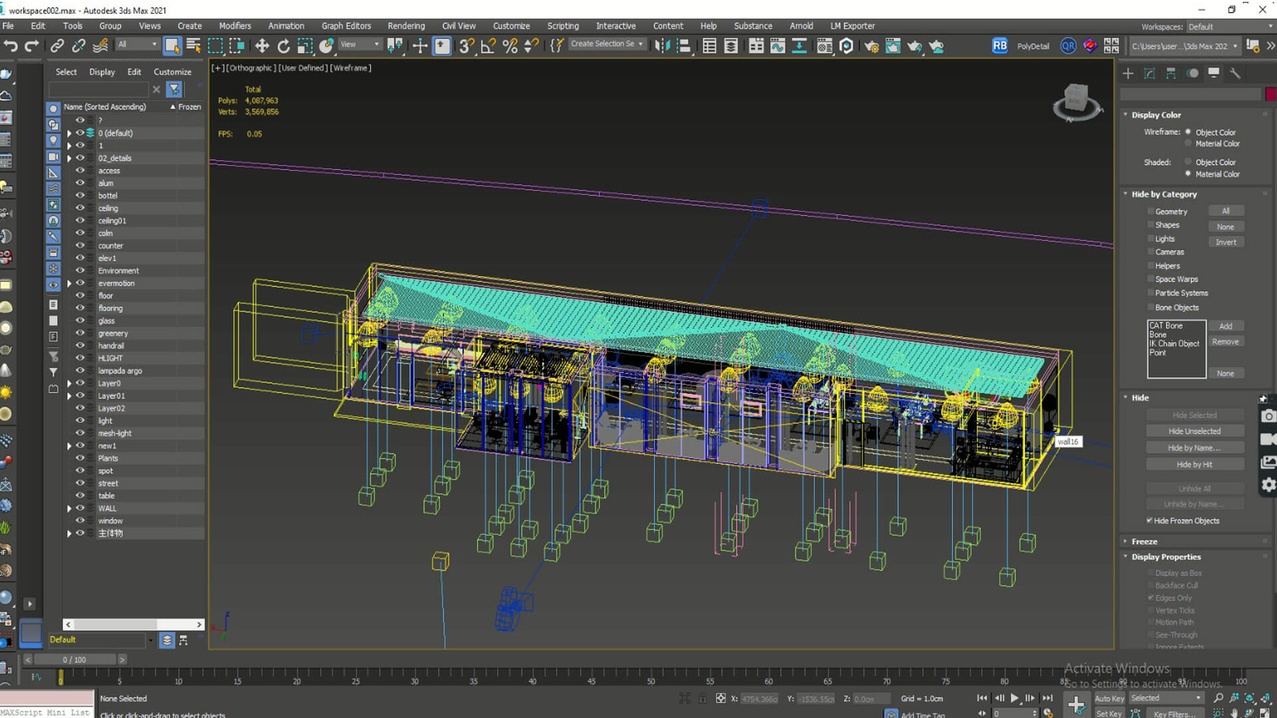Select the Move transform tool
Screen dimensions: 1277x718
[262, 46]
